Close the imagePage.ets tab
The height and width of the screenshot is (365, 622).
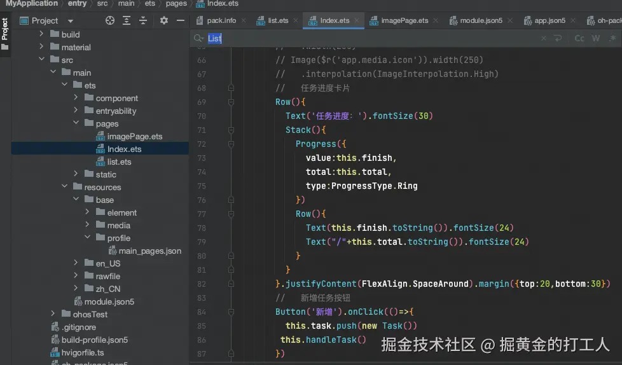[436, 20]
